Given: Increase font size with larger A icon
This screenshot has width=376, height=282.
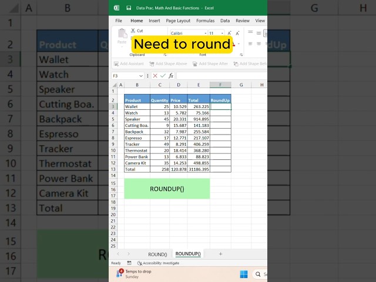Looking at the screenshot, I should 230,33.
